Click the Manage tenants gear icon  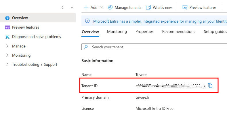[x=110, y=7]
